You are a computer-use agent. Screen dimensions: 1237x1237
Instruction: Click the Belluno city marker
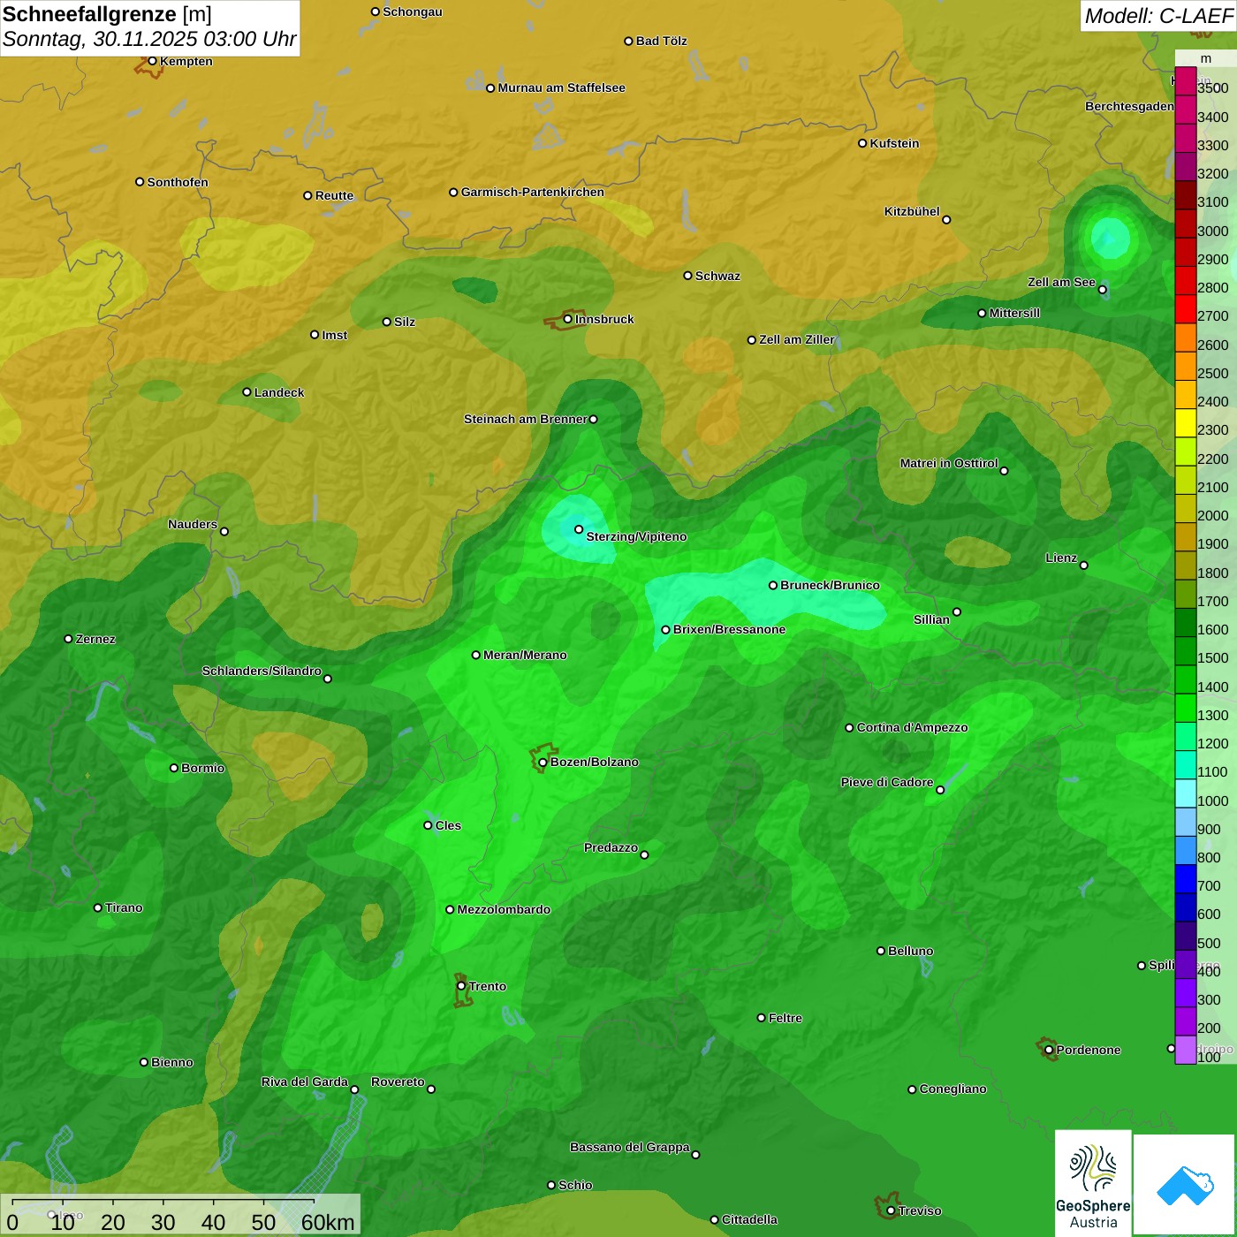click(881, 951)
